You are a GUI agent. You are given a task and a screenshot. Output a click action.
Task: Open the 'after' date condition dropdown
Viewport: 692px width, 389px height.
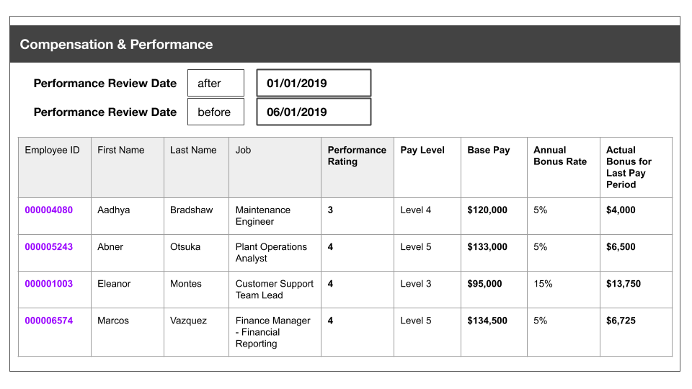pos(216,83)
